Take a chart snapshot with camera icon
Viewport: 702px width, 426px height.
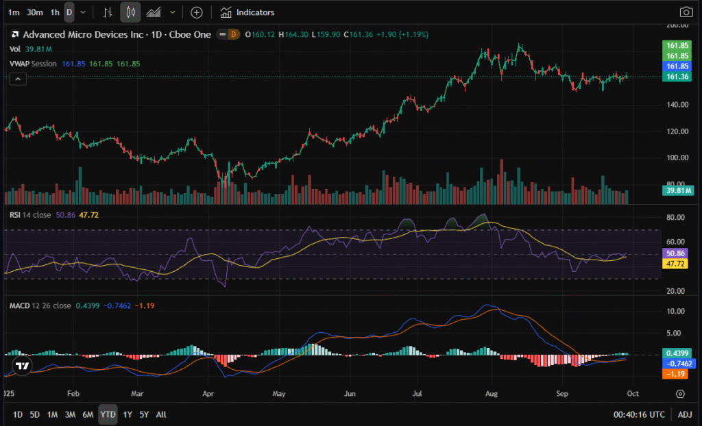(x=686, y=12)
